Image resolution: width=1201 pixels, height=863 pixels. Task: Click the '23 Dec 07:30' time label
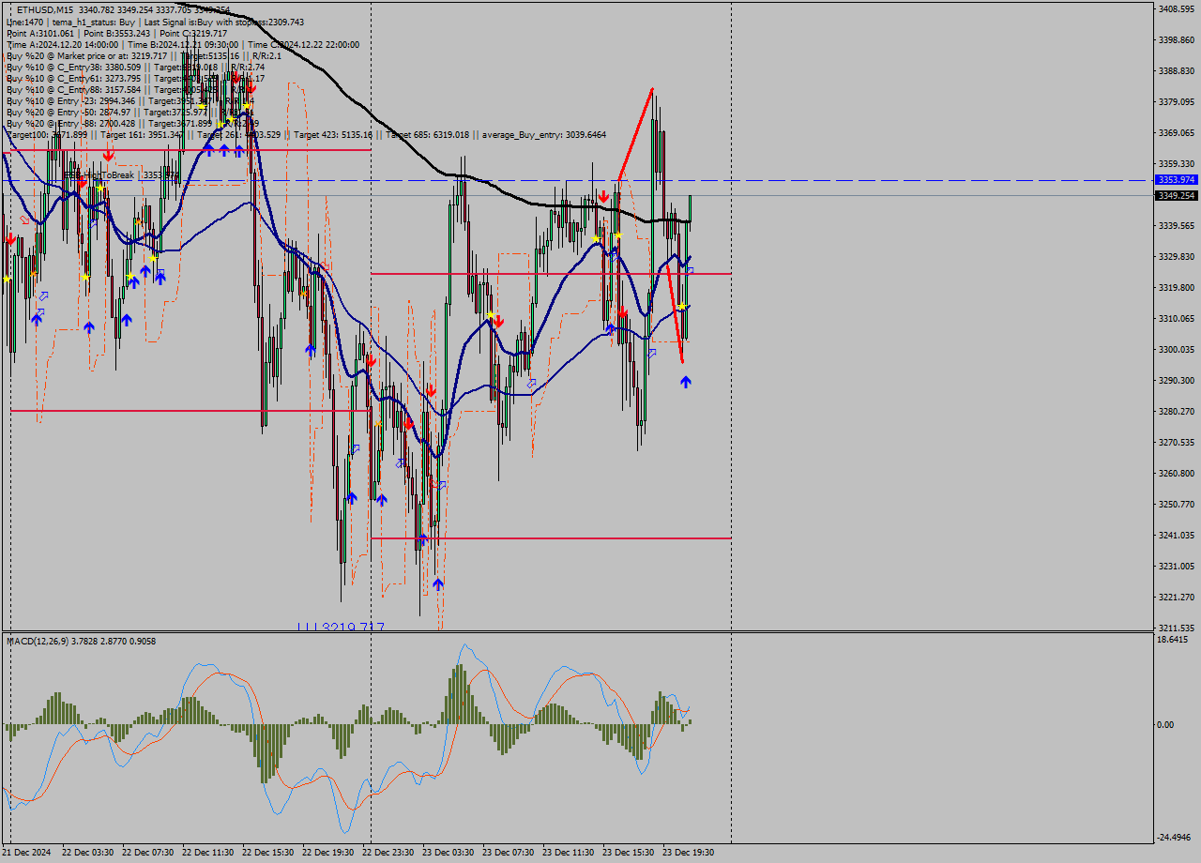pyautogui.click(x=509, y=853)
